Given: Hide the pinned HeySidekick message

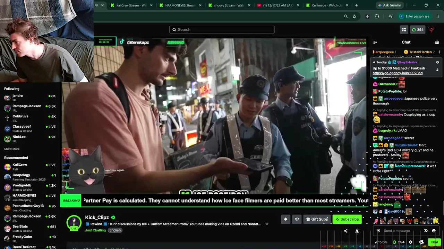Looking at the screenshot, I should (x=437, y=63).
